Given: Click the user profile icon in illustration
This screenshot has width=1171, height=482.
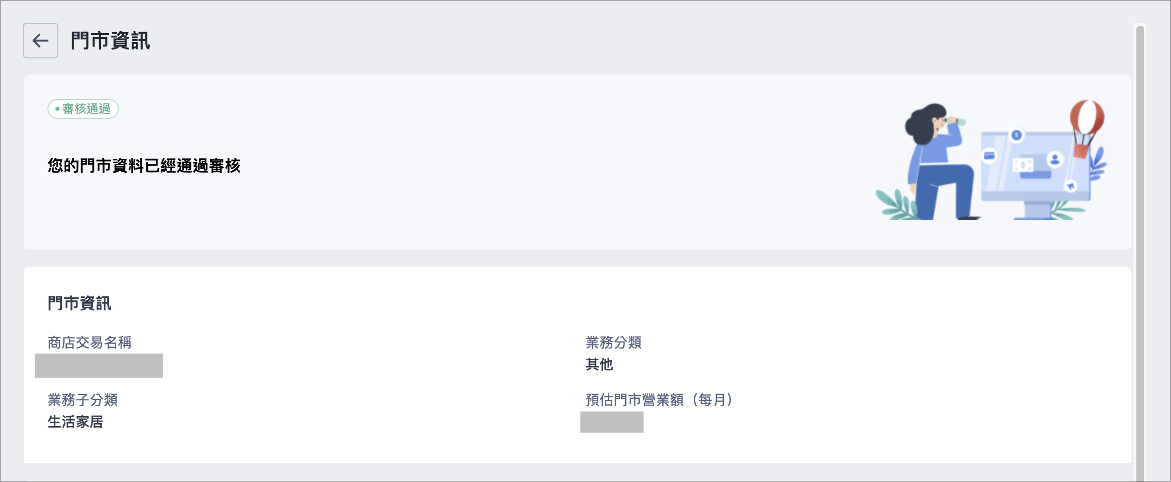Looking at the screenshot, I should [x=1055, y=159].
